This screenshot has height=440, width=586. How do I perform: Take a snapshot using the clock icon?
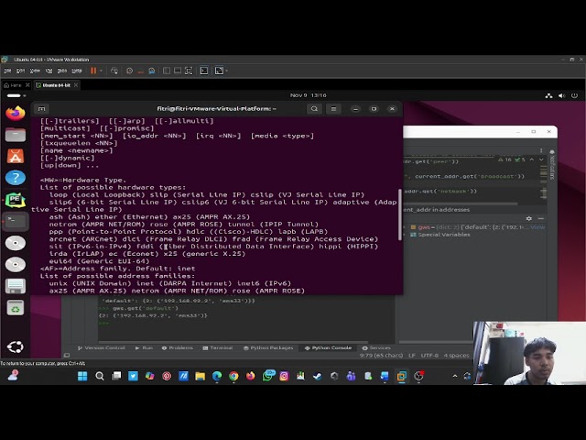click(x=129, y=71)
